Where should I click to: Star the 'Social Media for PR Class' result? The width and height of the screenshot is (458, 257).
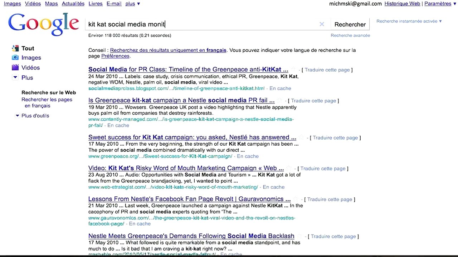[x=294, y=70]
